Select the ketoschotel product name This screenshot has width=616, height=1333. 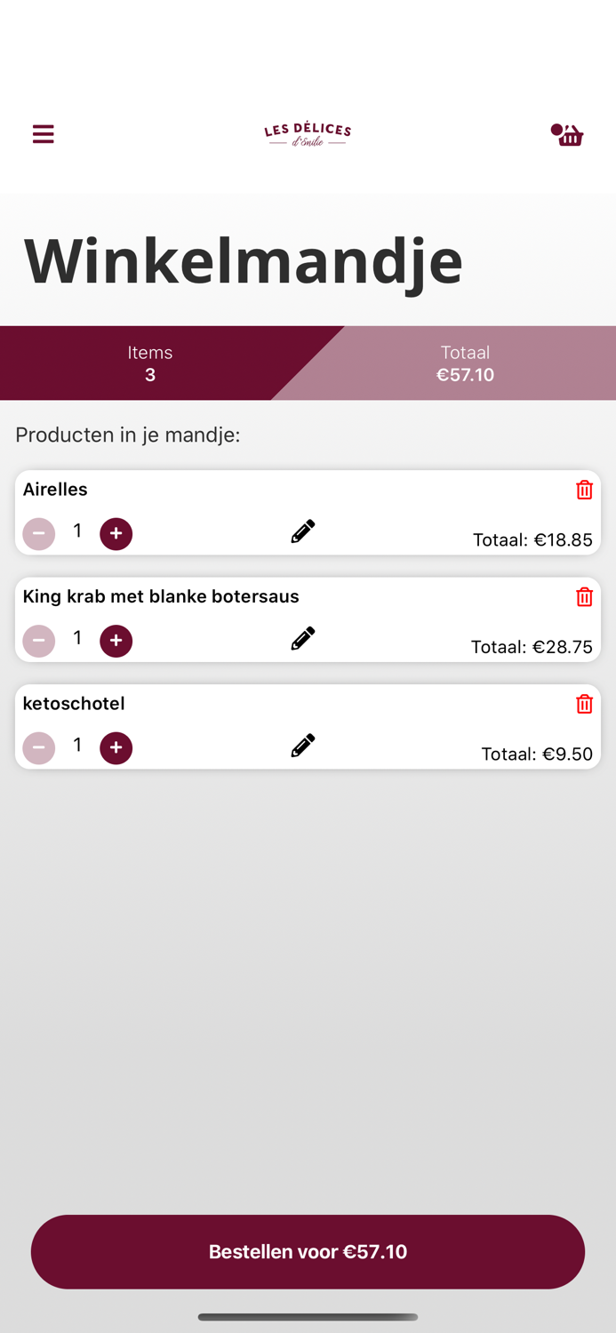(x=74, y=704)
